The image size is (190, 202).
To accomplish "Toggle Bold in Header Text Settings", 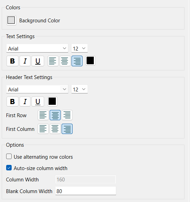I will click(x=12, y=102).
